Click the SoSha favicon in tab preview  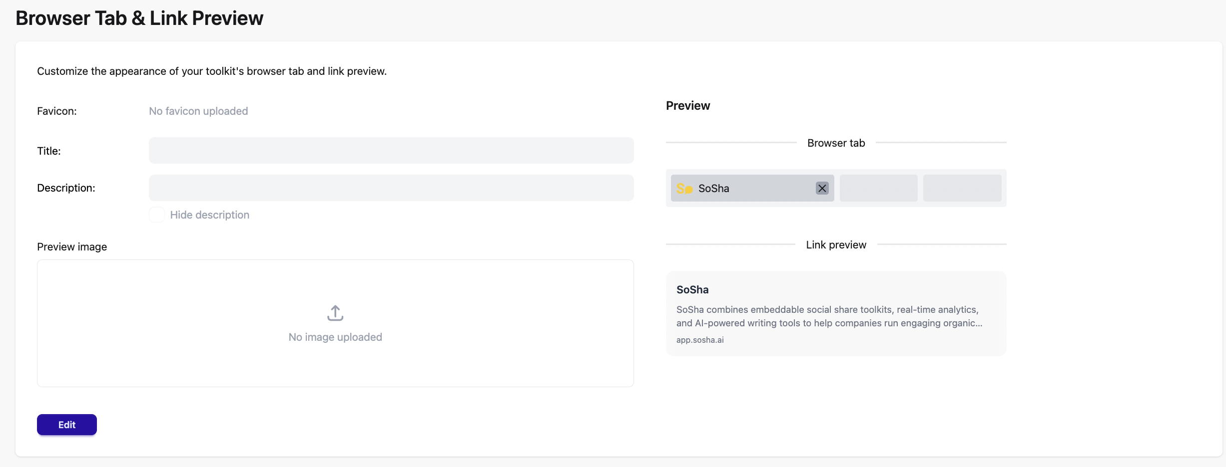[x=684, y=189]
